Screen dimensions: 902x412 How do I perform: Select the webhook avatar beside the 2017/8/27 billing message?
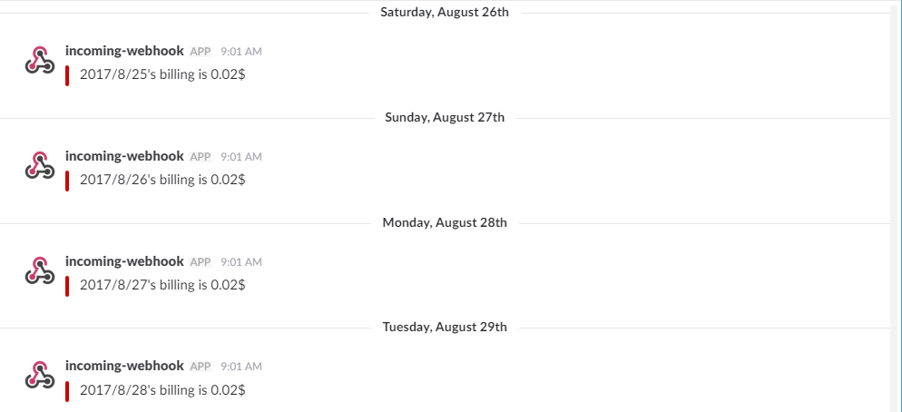(x=39, y=271)
